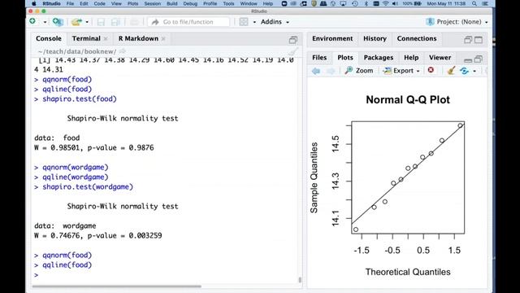Image resolution: width=520 pixels, height=293 pixels.
Task: Open the Code menu
Action: pyautogui.click(x=99, y=3)
